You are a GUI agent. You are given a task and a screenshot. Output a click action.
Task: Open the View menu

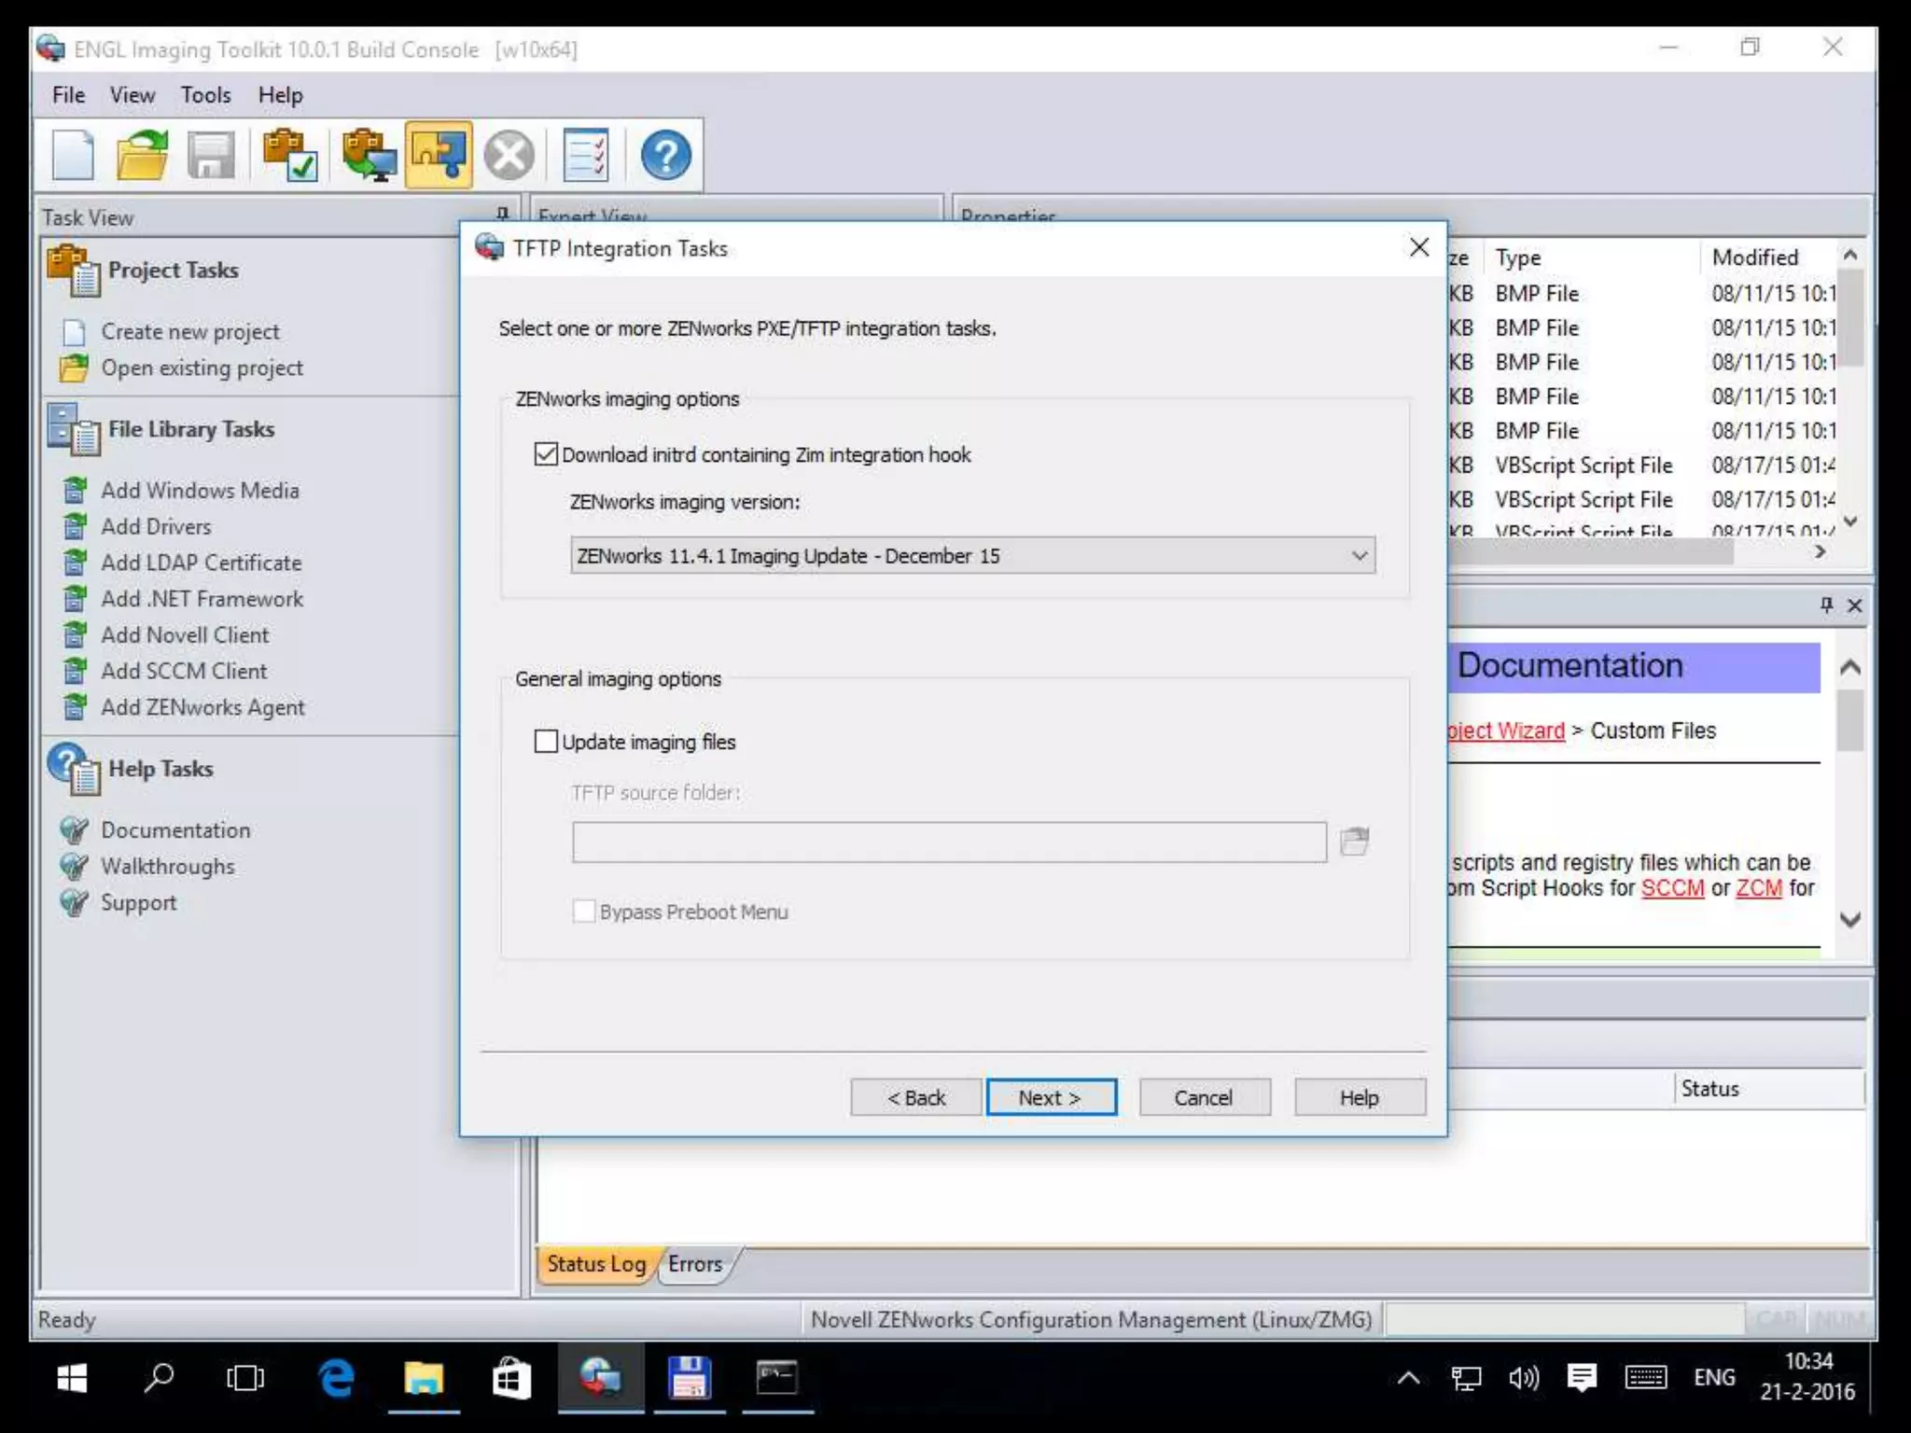point(133,95)
